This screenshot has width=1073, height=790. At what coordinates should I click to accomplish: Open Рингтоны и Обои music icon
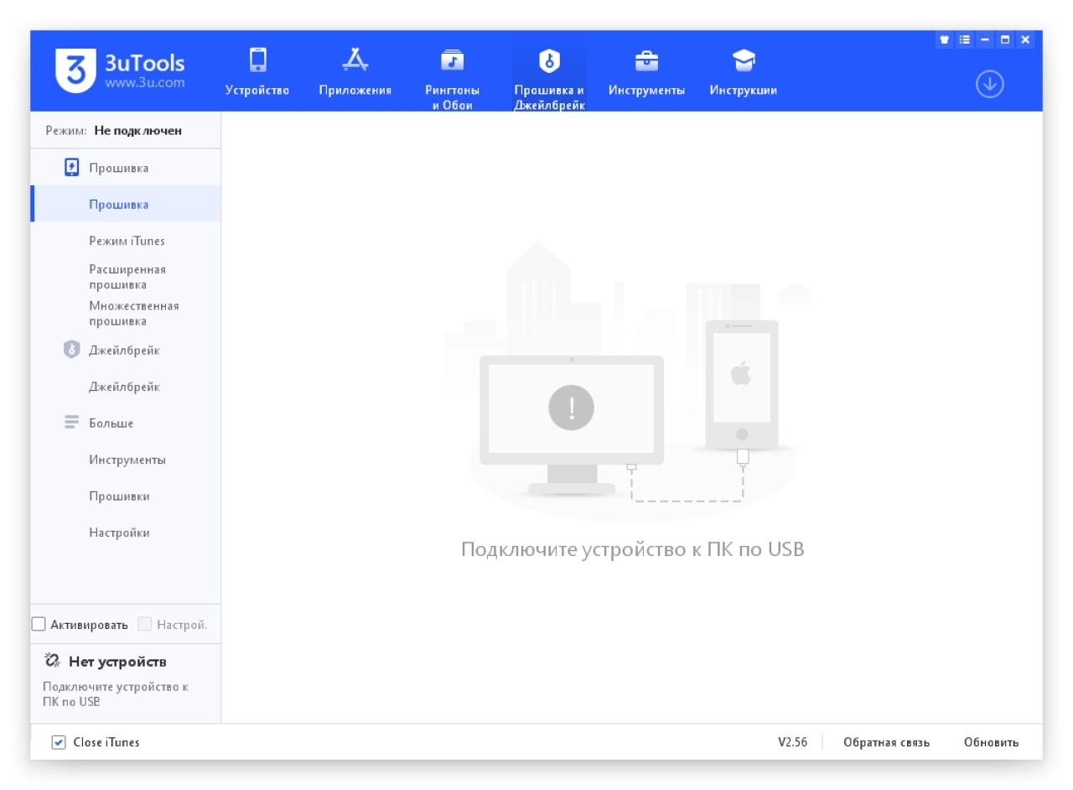pyautogui.click(x=452, y=60)
